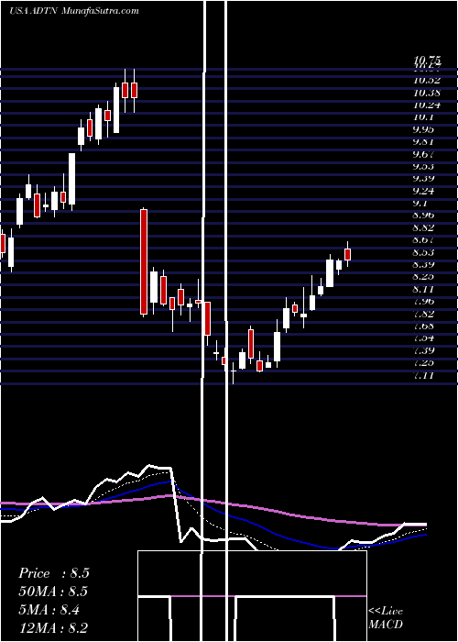This screenshot has height=642, width=458.
Task: Click the 7.11 bottom price label
Action: (x=425, y=375)
